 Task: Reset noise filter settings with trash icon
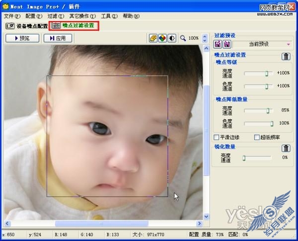click(286, 56)
